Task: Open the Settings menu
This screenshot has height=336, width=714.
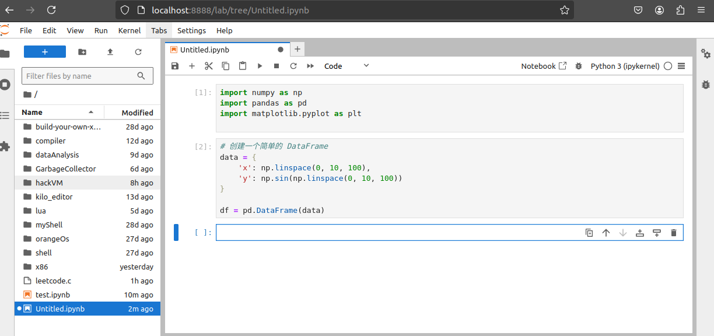Action: (x=191, y=30)
